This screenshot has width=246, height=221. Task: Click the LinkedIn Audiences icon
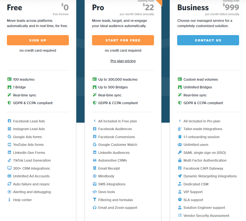[94, 152]
